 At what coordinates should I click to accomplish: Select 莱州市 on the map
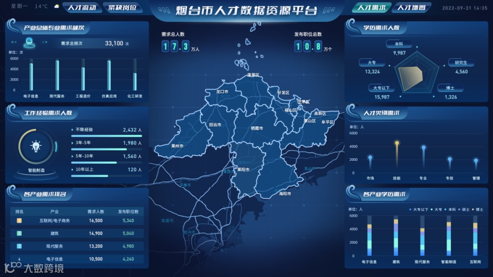coord(177,146)
